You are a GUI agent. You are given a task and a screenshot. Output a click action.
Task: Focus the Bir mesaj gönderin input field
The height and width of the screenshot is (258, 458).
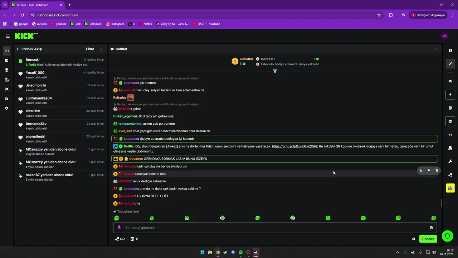tap(275, 228)
